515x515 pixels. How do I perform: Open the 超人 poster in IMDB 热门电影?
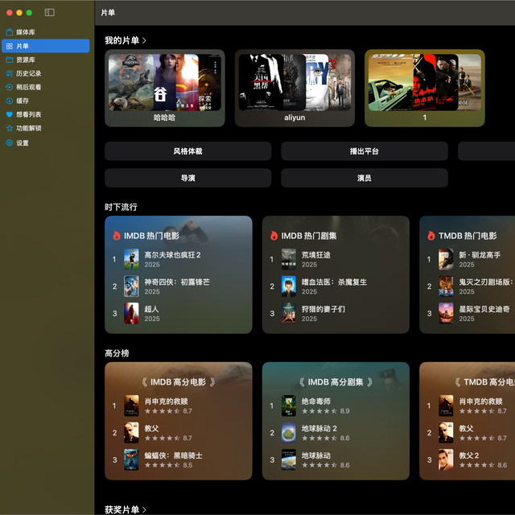pos(131,313)
